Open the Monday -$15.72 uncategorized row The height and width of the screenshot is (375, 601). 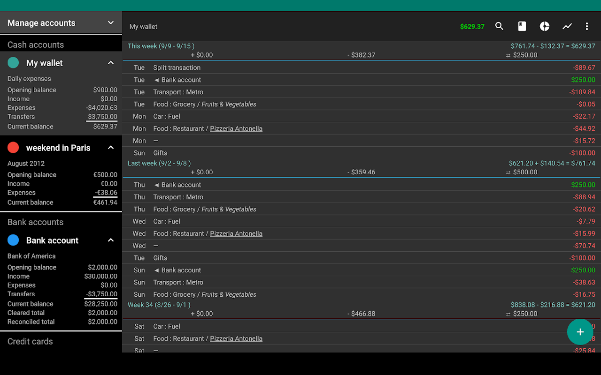(362, 141)
